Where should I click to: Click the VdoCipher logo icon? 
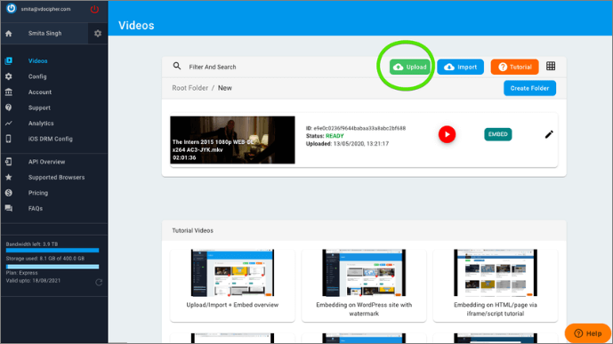[x=11, y=8]
